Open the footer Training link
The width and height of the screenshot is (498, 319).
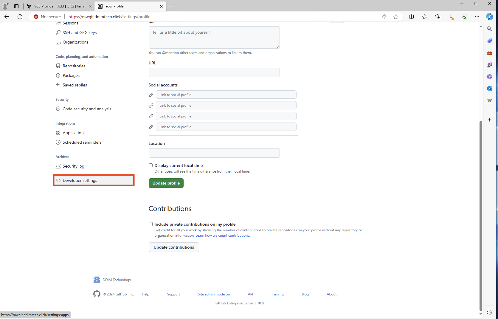(x=277, y=294)
